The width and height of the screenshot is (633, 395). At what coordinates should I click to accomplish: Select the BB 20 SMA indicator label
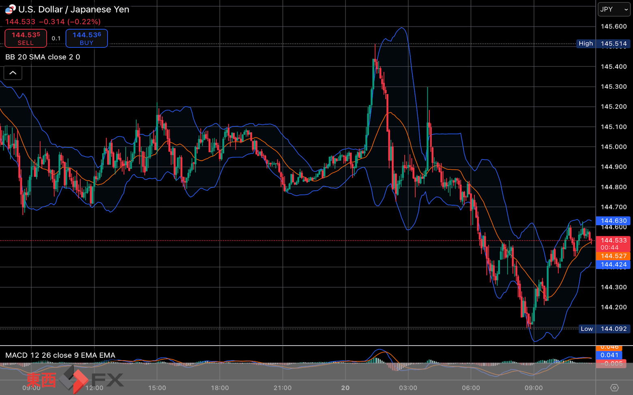click(43, 57)
